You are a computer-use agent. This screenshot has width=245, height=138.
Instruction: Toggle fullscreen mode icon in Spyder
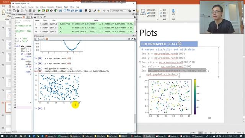[90, 11]
